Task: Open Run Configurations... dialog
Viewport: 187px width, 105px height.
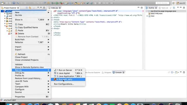Action: click(68, 84)
